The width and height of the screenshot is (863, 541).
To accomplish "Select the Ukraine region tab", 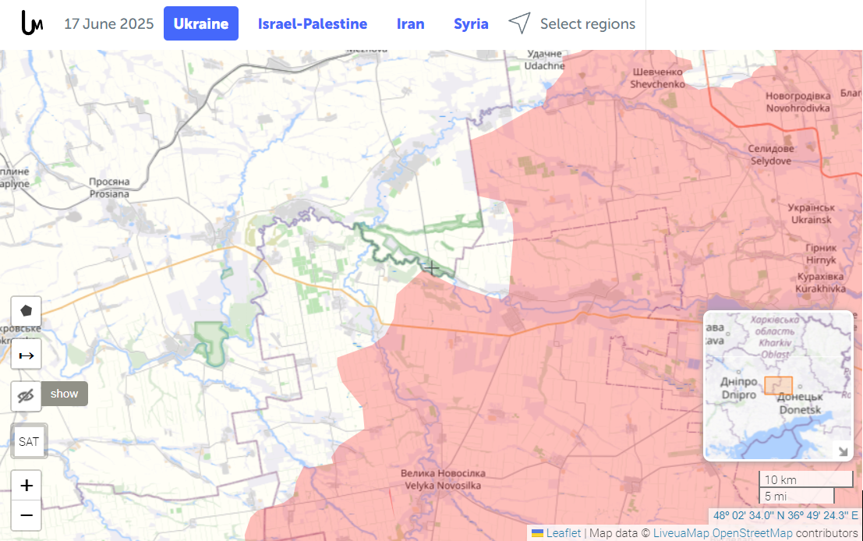I will tap(201, 23).
